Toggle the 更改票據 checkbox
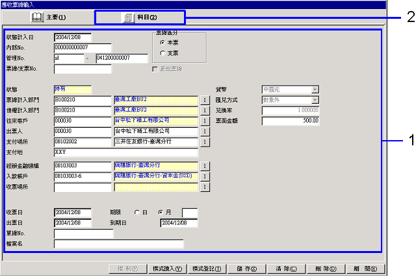Image resolution: width=416 pixels, height=277 pixels. click(x=154, y=69)
